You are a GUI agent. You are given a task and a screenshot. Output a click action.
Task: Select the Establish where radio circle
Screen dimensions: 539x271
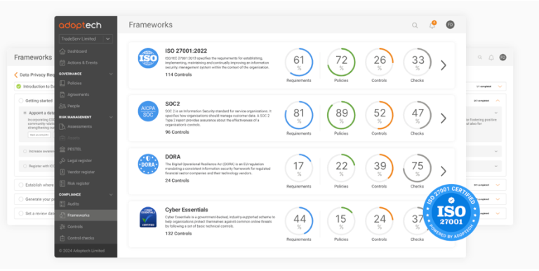pyautogui.click(x=21, y=185)
